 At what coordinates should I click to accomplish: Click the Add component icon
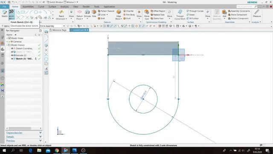(224, 12)
